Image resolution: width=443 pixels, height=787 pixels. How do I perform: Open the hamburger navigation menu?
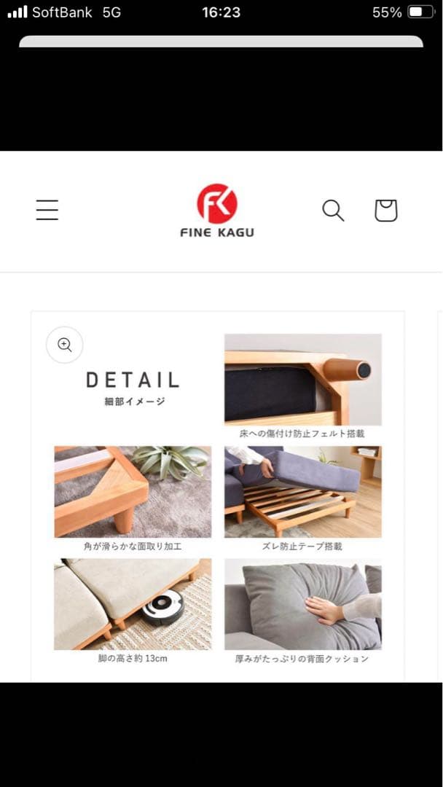(x=47, y=210)
